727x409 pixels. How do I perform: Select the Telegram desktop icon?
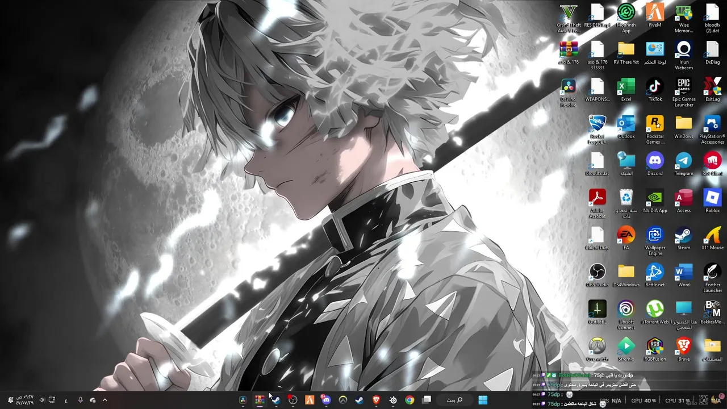(684, 165)
